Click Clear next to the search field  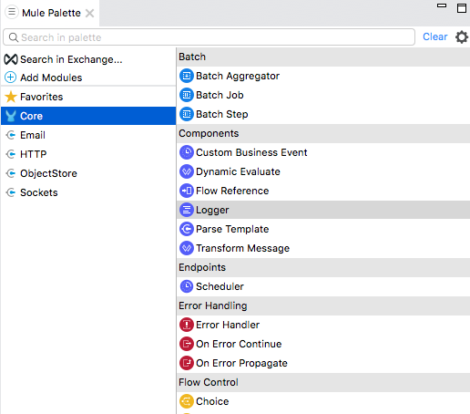[435, 36]
